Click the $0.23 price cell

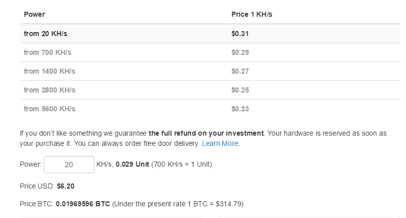click(240, 109)
